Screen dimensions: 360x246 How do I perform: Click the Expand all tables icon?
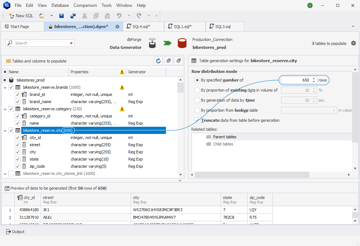[x=169, y=61]
